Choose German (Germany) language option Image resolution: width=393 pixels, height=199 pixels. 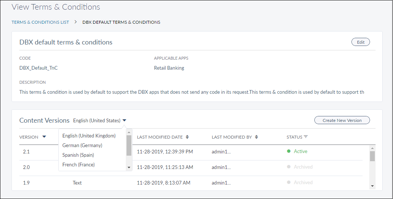tap(82, 145)
